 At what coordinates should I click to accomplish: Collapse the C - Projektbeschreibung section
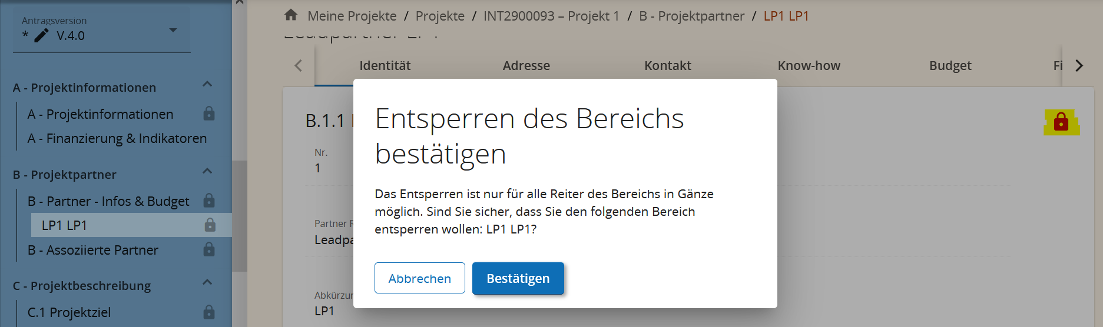pyautogui.click(x=207, y=282)
